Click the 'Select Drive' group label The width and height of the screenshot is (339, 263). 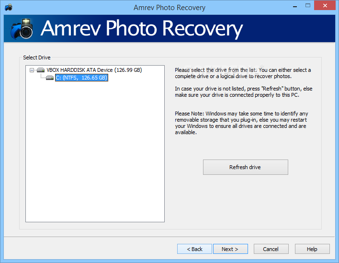[37, 57]
